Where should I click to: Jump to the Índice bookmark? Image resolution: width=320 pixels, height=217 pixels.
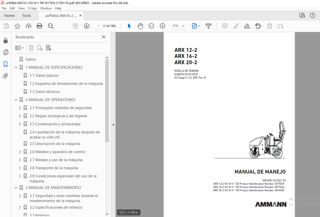point(31,59)
